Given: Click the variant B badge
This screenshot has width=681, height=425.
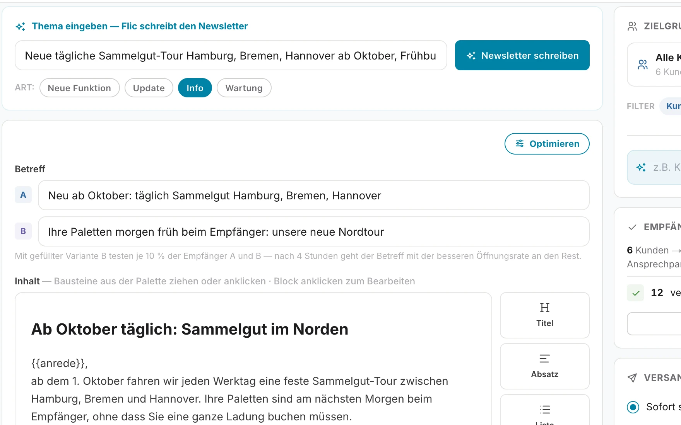Looking at the screenshot, I should point(23,231).
